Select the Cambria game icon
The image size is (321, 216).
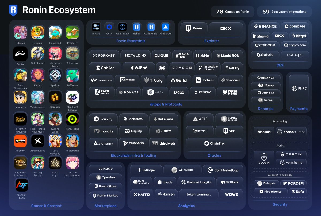click(55, 97)
